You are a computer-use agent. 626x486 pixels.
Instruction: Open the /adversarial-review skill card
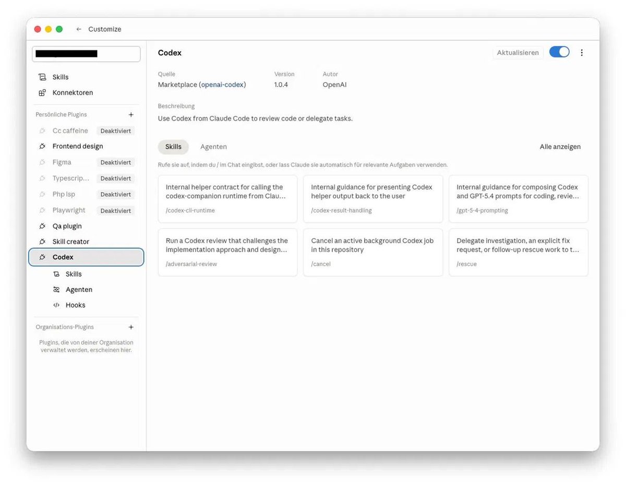click(227, 253)
